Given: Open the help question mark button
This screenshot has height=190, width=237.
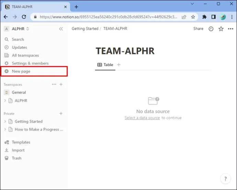Looking at the screenshot, I should (225, 179).
